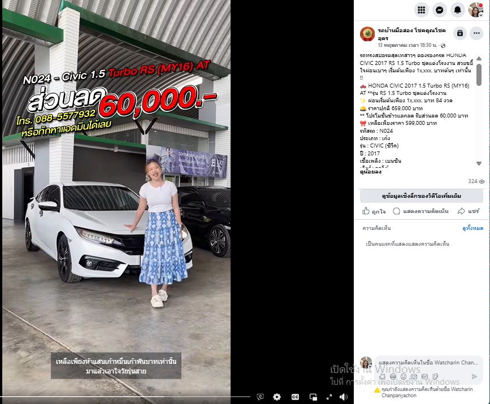Click text ราคาปกติ 659,000 บาท
This screenshot has height=404, width=490.
tap(395, 108)
